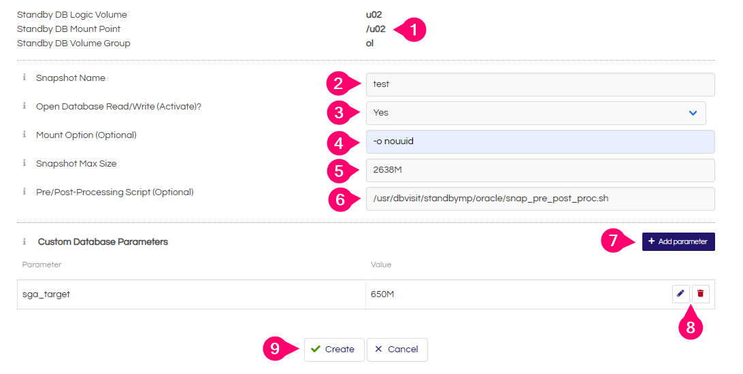Click info icon beside Custom Database Parameters
This screenshot has width=743, height=374.
point(24,241)
